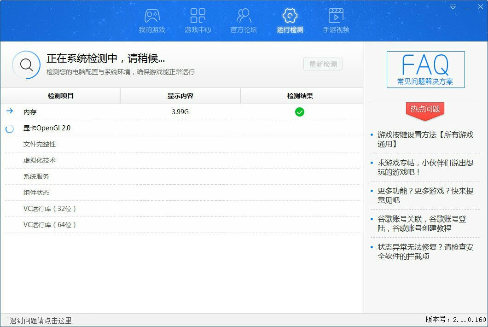Select the 运行检测 gear icon
The image size is (488, 327).
click(289, 15)
